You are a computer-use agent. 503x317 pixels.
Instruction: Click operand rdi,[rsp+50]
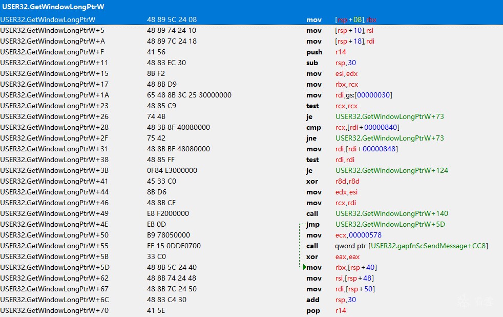[x=355, y=289]
